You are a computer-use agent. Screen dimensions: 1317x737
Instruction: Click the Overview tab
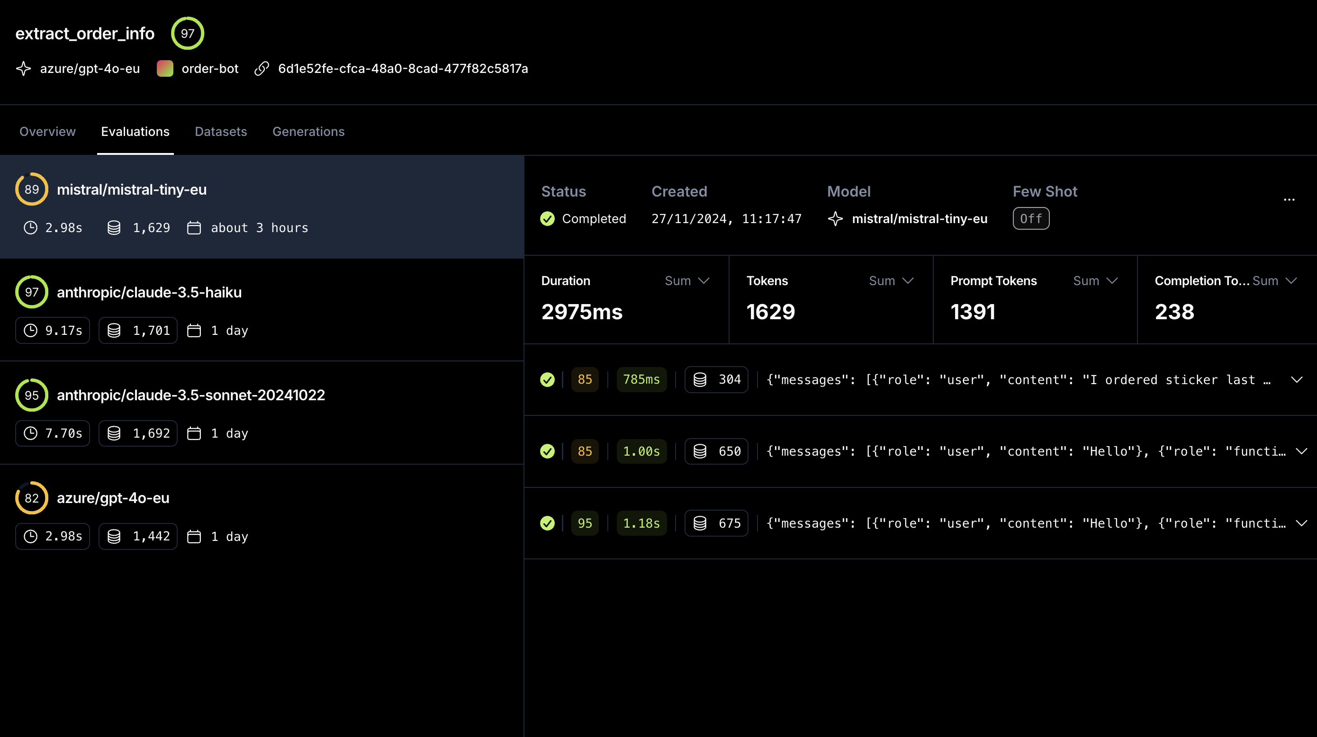pos(48,131)
